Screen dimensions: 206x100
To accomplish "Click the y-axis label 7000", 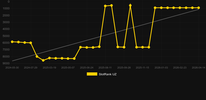I will pos(6,49).
